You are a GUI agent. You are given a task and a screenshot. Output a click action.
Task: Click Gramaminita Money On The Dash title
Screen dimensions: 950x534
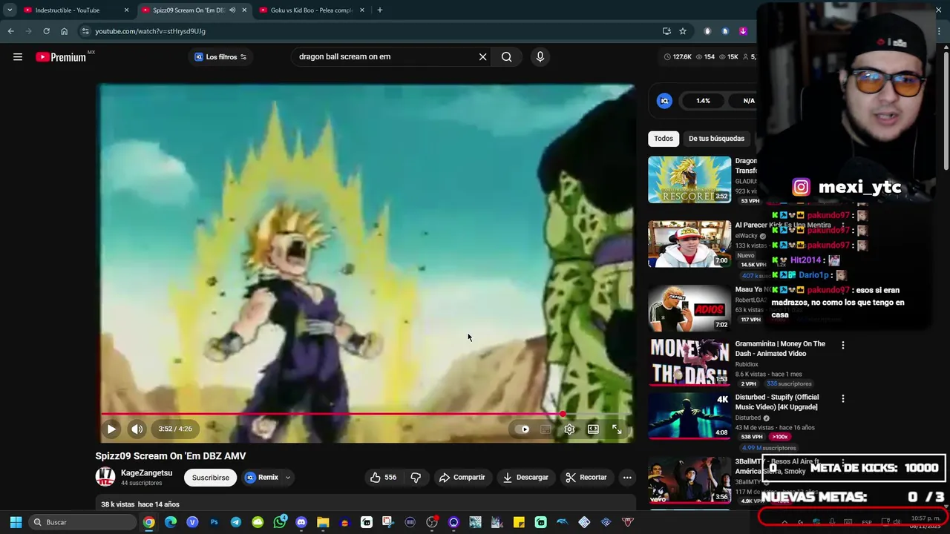coord(780,349)
